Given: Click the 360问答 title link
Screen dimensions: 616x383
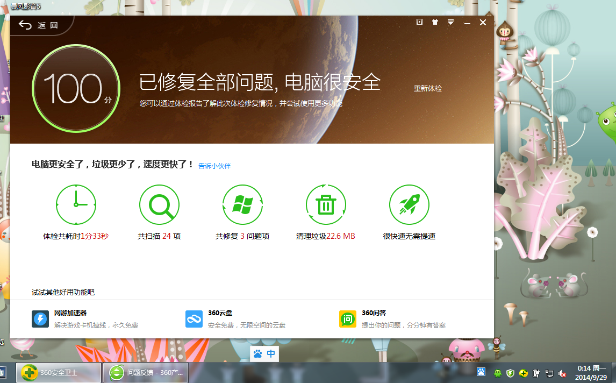Looking at the screenshot, I should (x=374, y=313).
